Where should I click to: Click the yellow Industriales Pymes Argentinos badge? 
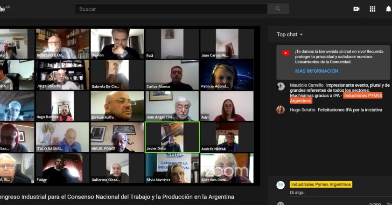pos(321,184)
